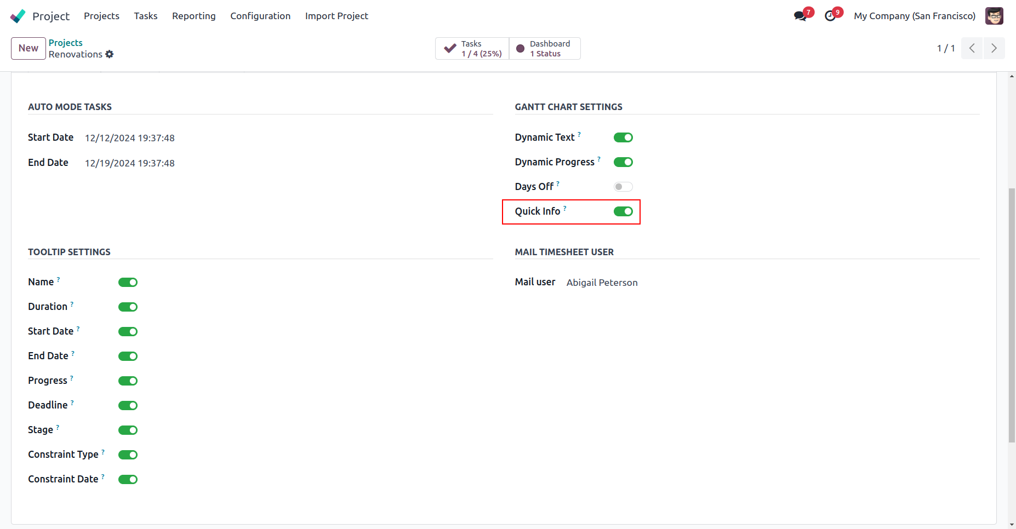Open the chat messages icon
This screenshot has height=529, width=1016.
pos(800,16)
